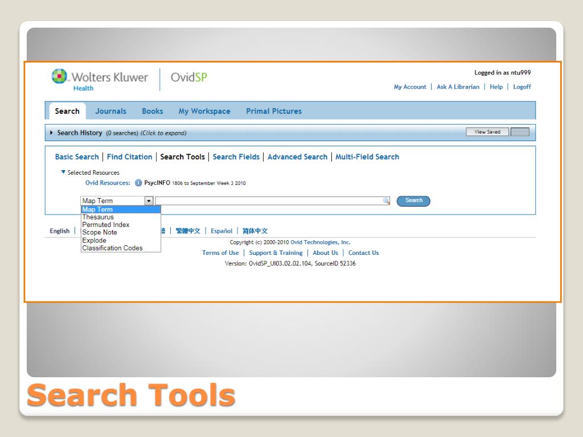Switch language to 繁體中文
583x437 pixels.
tap(188, 231)
